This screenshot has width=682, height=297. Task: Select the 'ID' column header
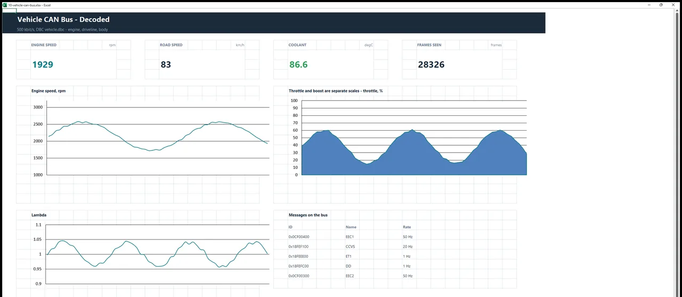(x=290, y=227)
